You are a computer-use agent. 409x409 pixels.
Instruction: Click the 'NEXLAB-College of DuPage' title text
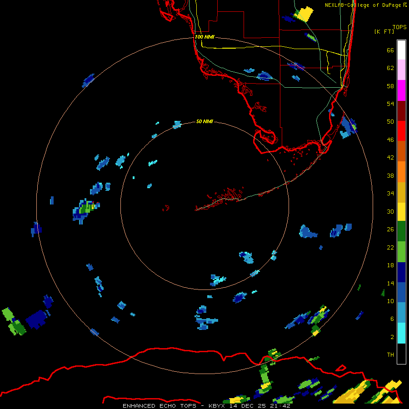363,5
